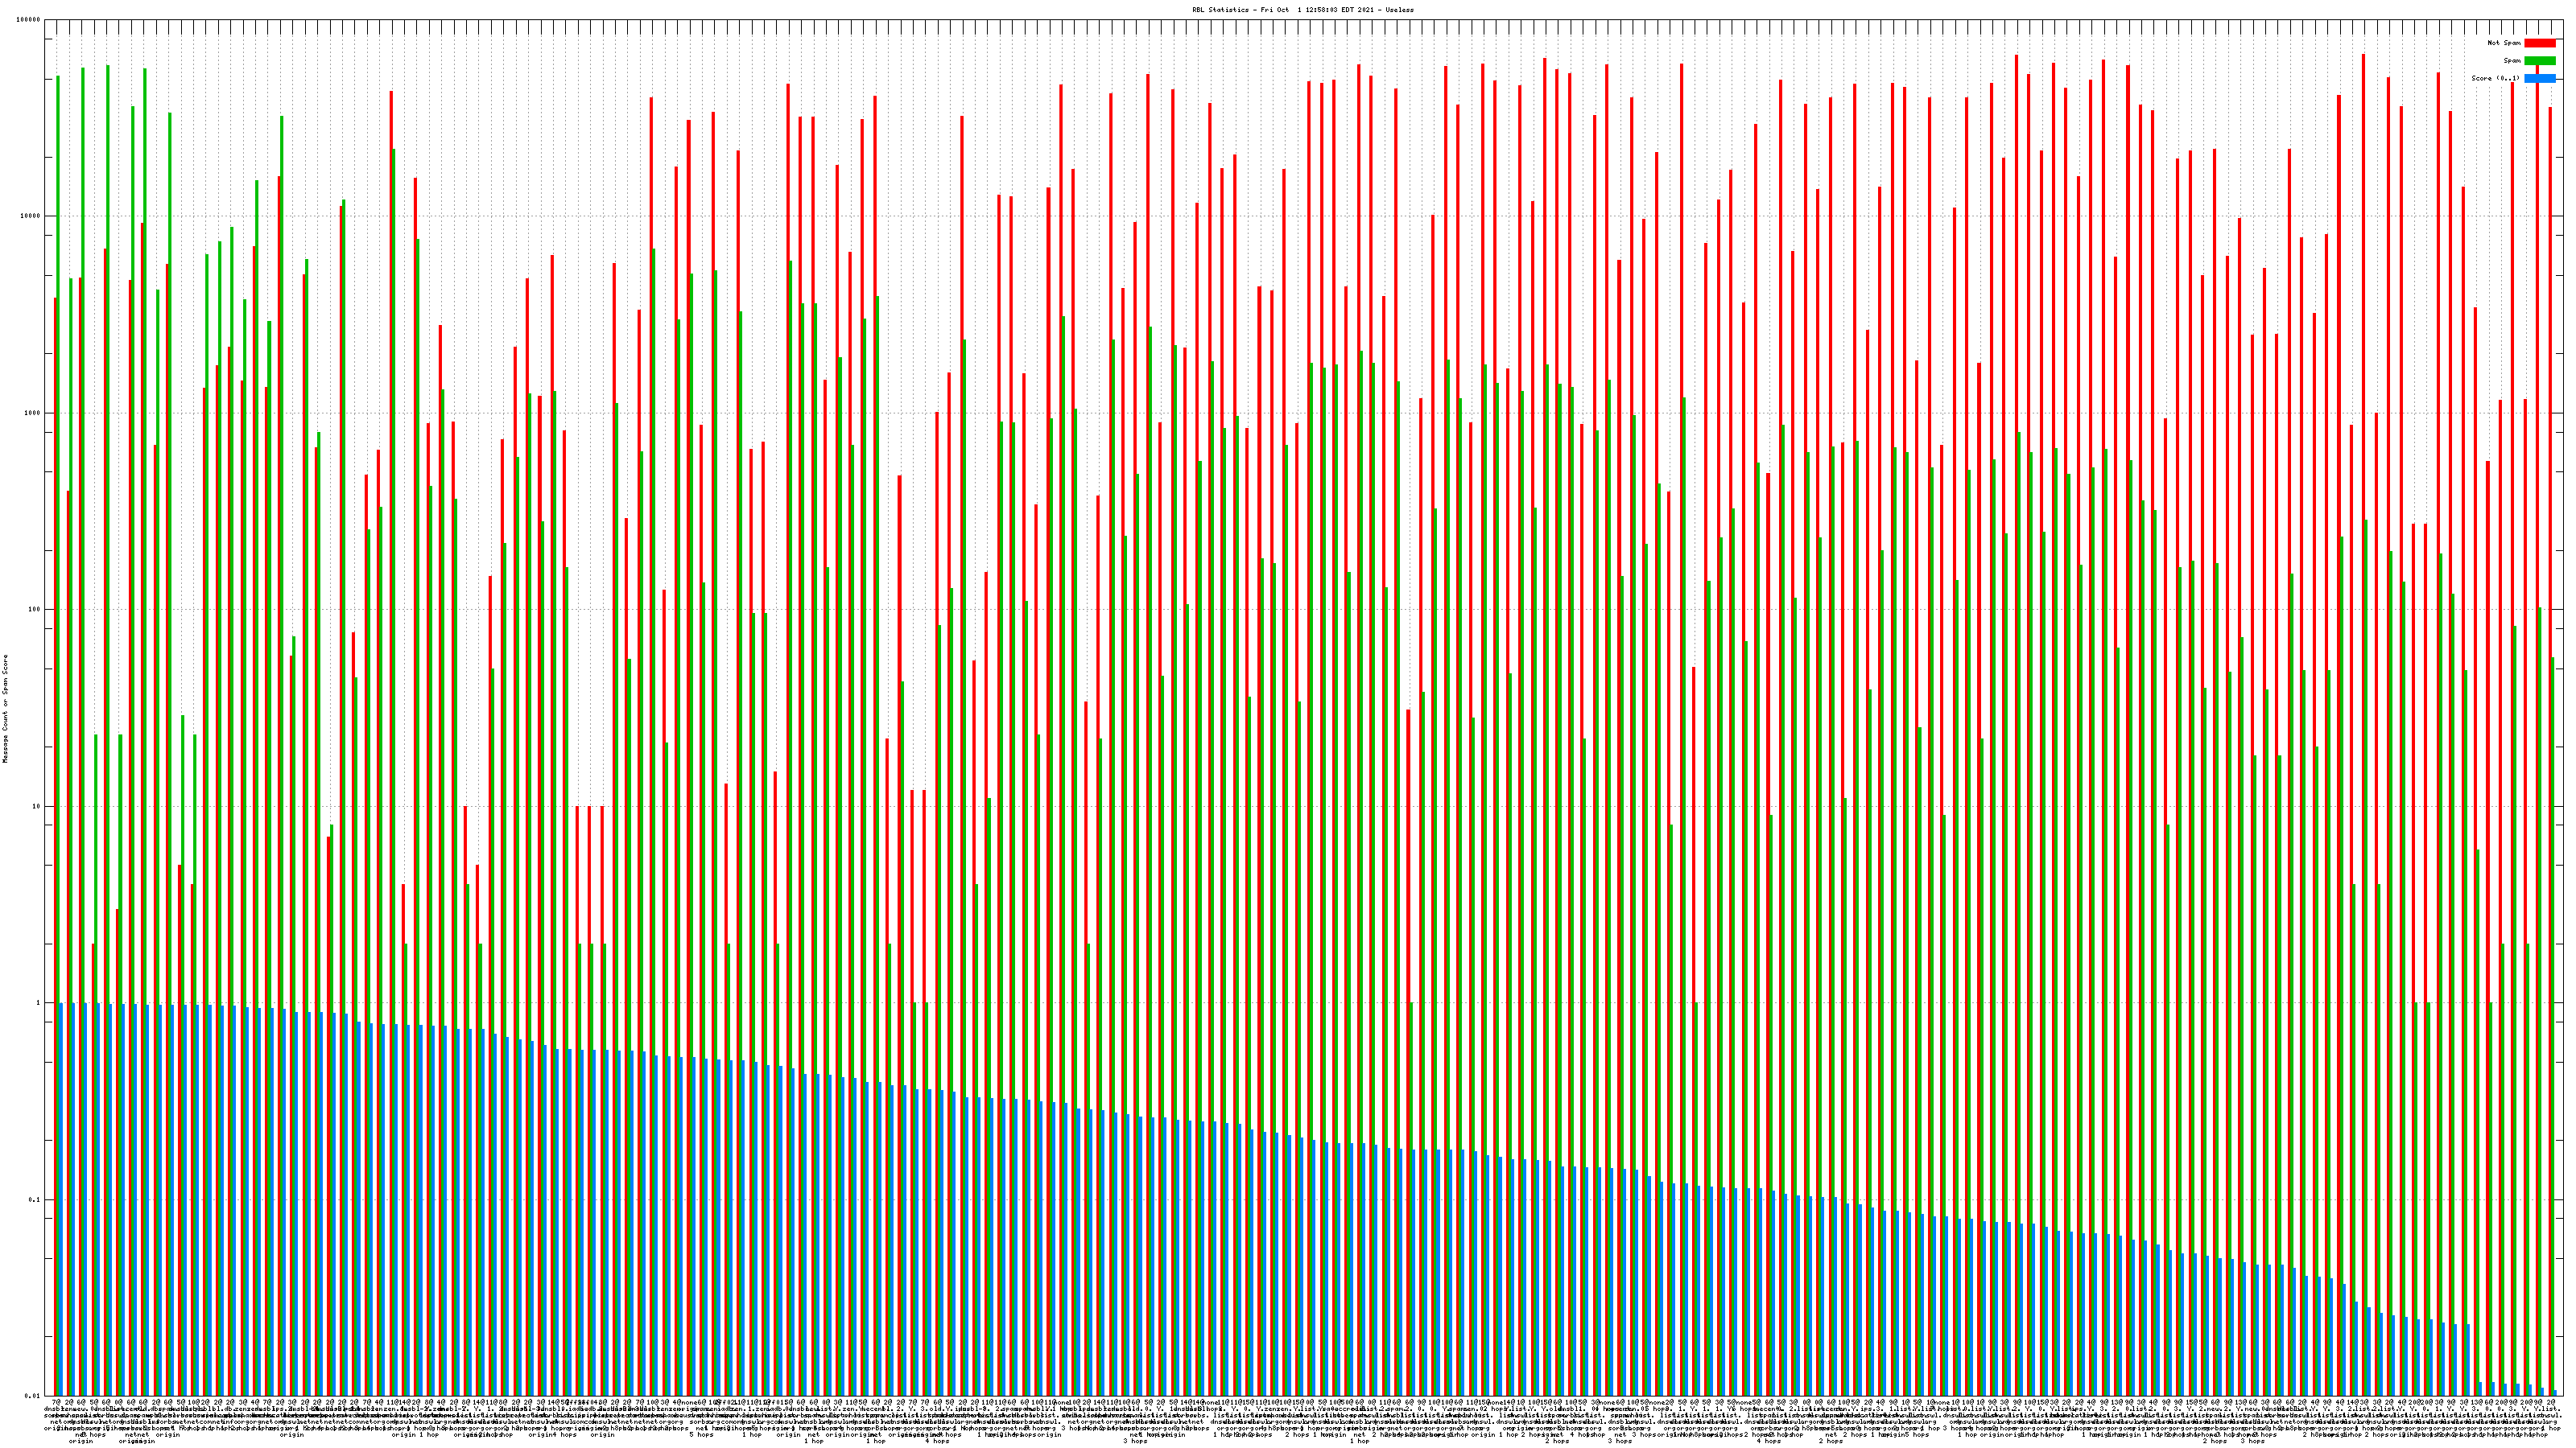Select the 'Not Spam' legend label
The image size is (2576, 1448).
click(x=2504, y=43)
